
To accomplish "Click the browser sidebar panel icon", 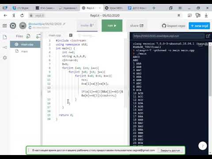I will (x=5, y=8).
